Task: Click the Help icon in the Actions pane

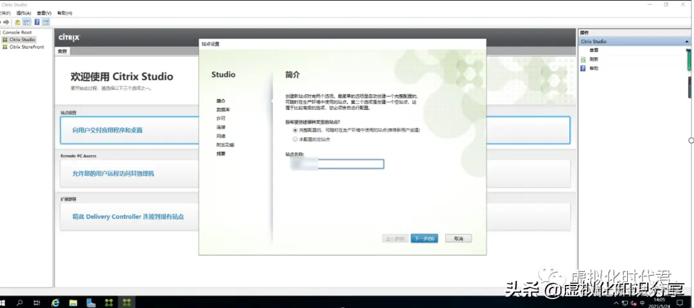Action: (583, 69)
